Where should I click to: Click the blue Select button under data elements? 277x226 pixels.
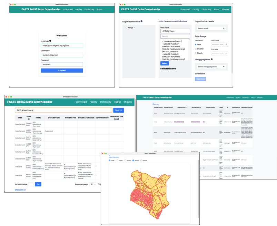[165, 63]
